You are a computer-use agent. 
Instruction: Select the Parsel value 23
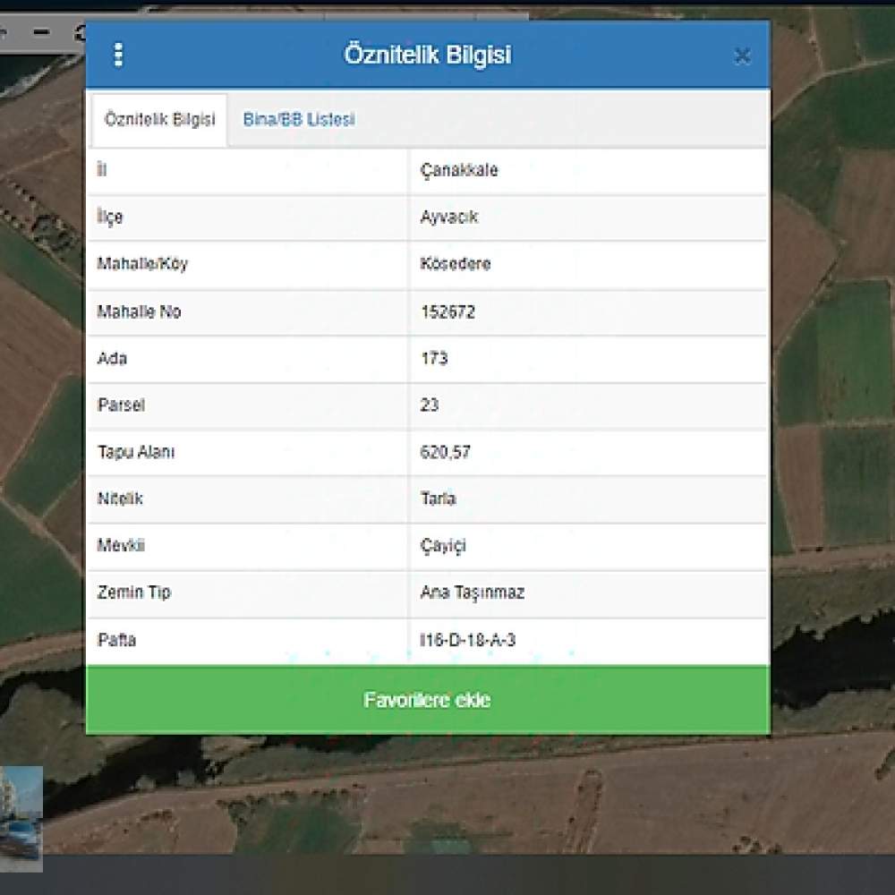pyautogui.click(x=430, y=405)
